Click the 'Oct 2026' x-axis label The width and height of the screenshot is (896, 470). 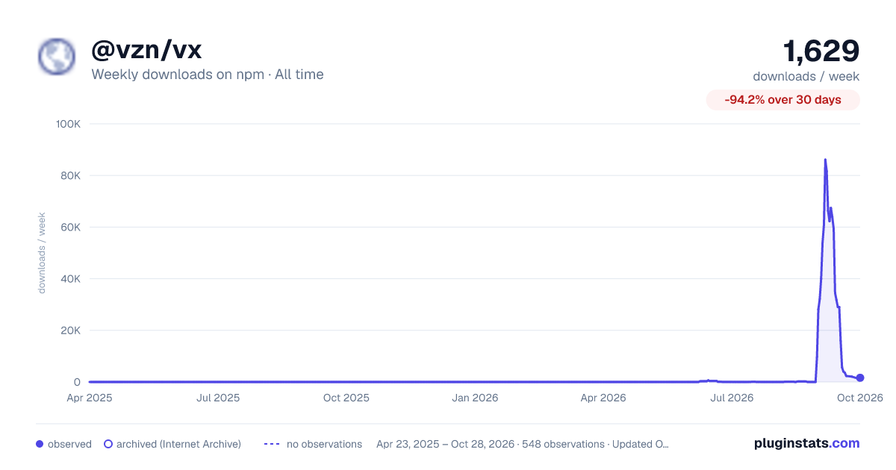(x=860, y=398)
